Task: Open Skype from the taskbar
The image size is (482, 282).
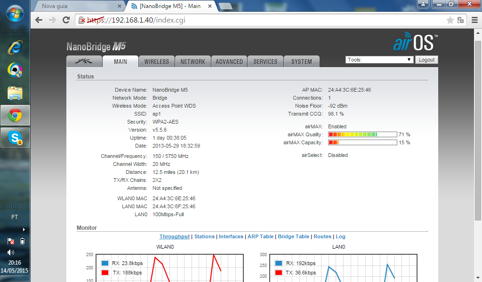Action: tap(15, 138)
